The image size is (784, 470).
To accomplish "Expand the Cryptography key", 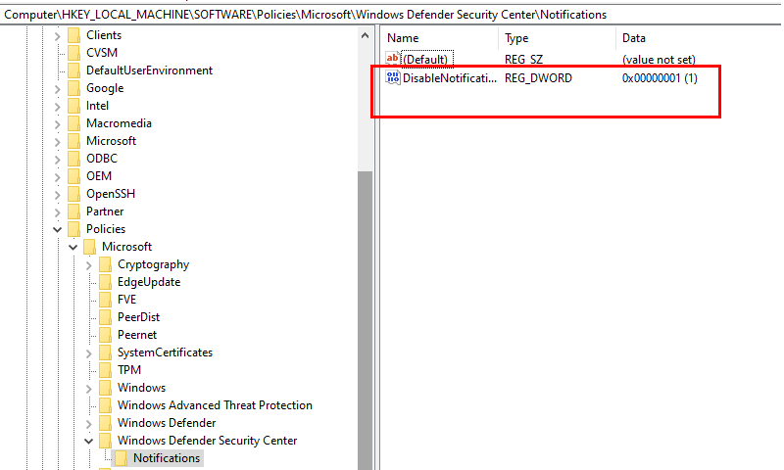I will (x=88, y=265).
